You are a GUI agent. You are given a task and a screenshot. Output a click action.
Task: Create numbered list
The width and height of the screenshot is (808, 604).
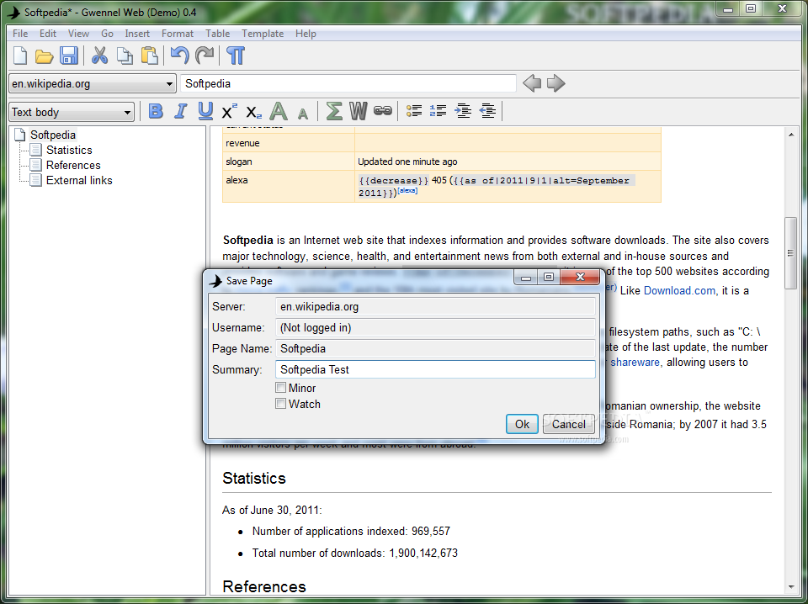coord(438,111)
